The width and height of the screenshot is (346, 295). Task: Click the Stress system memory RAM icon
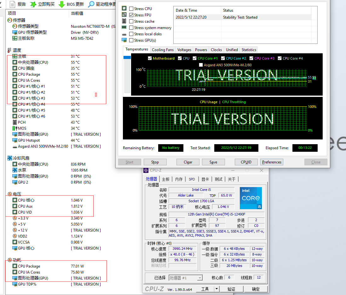click(x=124, y=27)
